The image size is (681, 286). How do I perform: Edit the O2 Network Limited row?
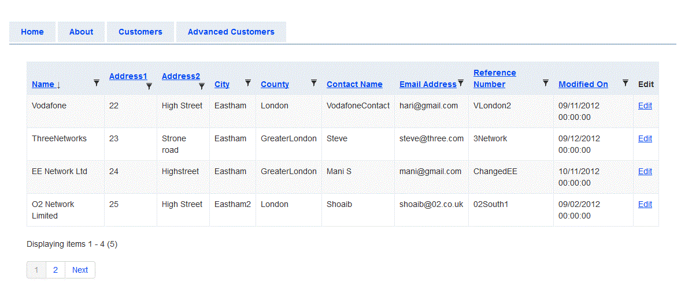(645, 205)
